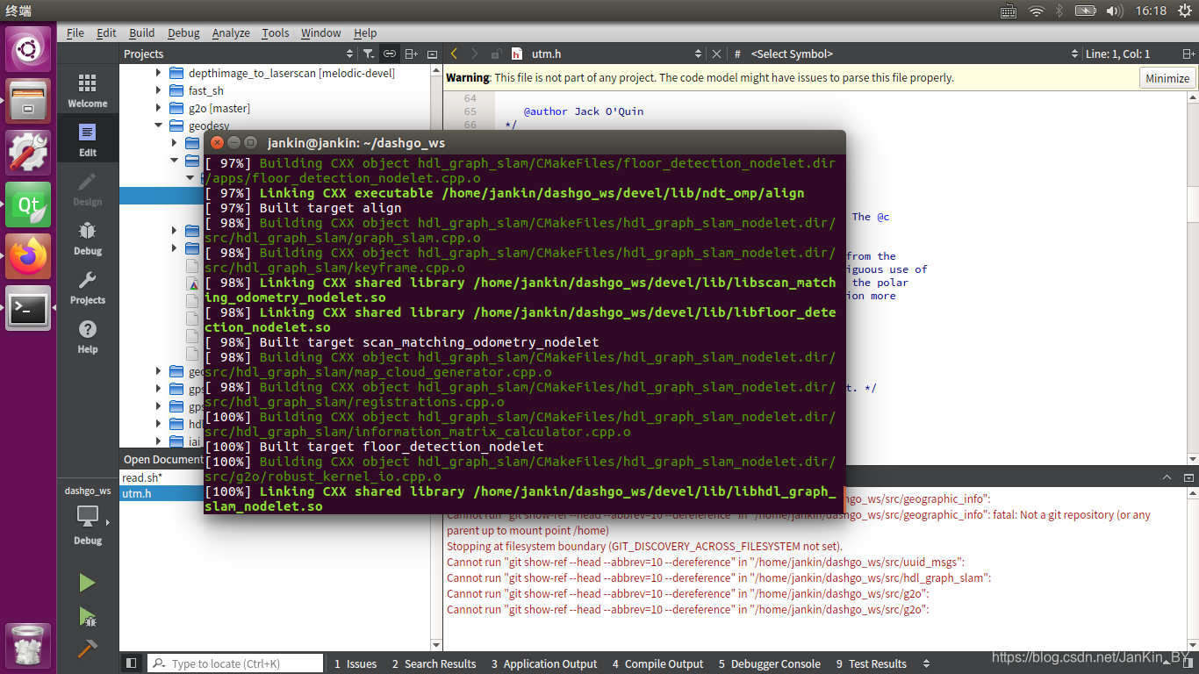Image resolution: width=1199 pixels, height=674 pixels.
Task: Switch to Debug mode in the left sidebar
Action: pyautogui.click(x=87, y=237)
